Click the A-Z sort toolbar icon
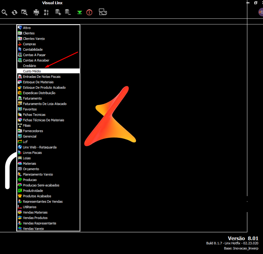The width and height of the screenshot is (263, 254). pos(46,12)
